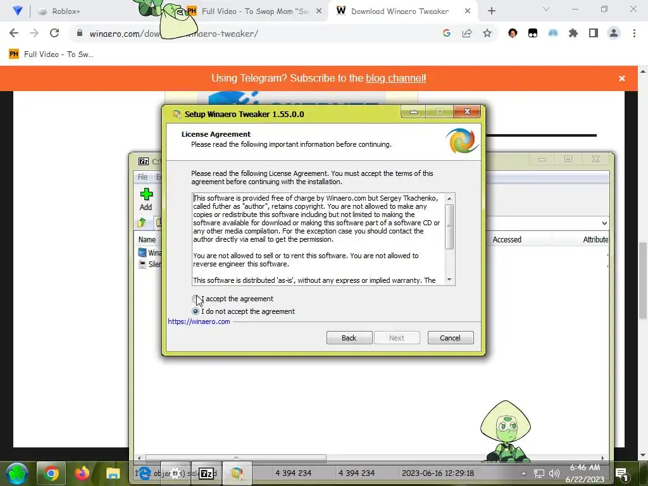The image size is (648, 486).
Task: Open the 7-Zip address path dropdown
Action: [x=604, y=223]
